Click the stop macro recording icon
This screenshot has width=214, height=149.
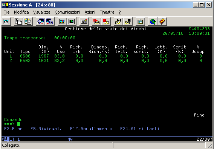point(106,22)
